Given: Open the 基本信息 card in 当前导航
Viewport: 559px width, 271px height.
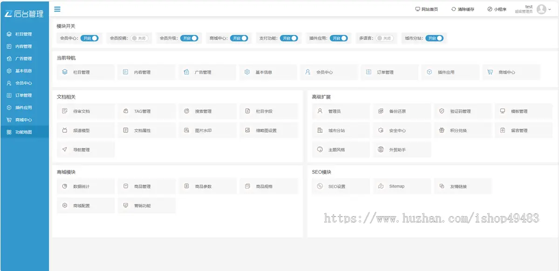Looking at the screenshot, I should point(268,72).
